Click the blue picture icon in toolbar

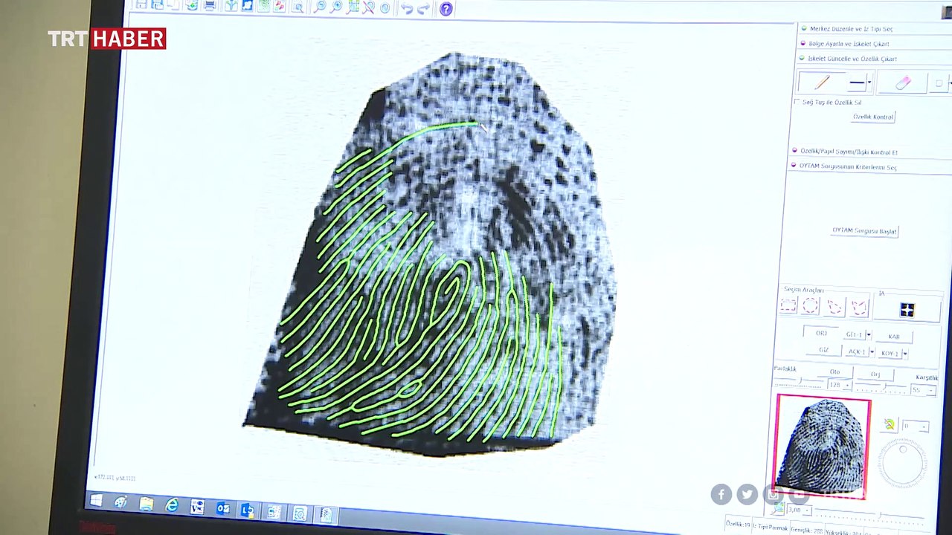click(247, 5)
